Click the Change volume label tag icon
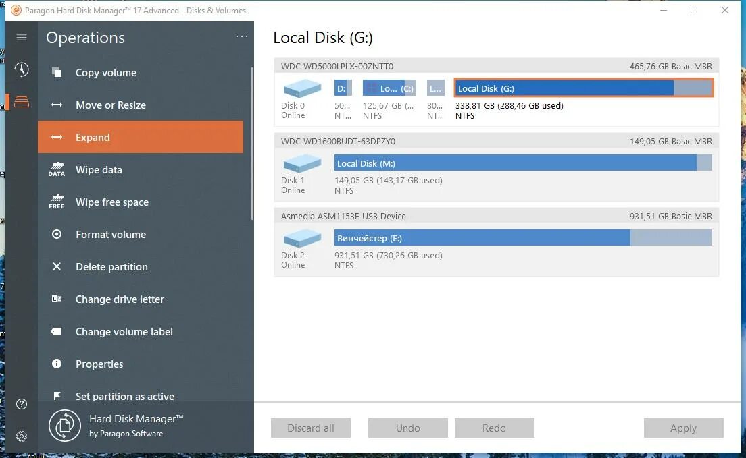Viewport: 746px width, 458px height. point(57,331)
